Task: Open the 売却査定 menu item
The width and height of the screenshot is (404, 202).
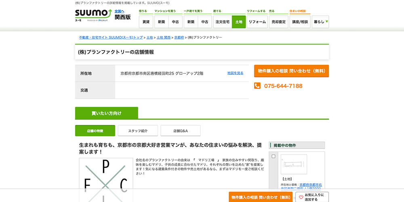Action: click(x=278, y=22)
